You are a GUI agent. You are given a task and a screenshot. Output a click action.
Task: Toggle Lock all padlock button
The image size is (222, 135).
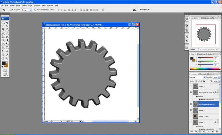[204, 81]
